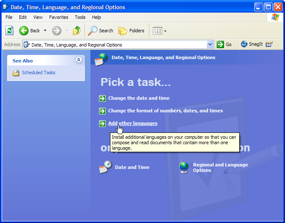Viewport: 285px width, 223px height.
Task: Click Add other languages link
Action: tap(133, 123)
